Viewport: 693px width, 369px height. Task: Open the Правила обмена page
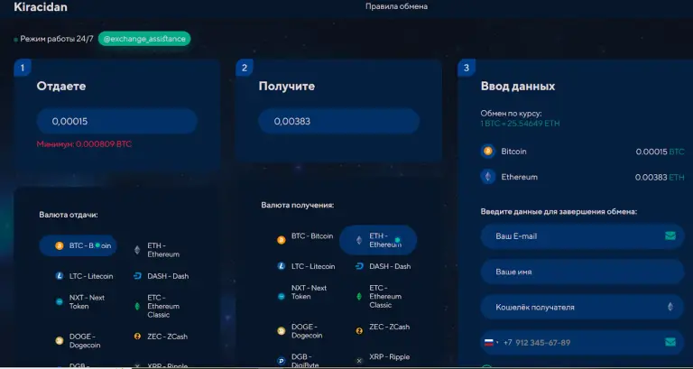coord(396,6)
